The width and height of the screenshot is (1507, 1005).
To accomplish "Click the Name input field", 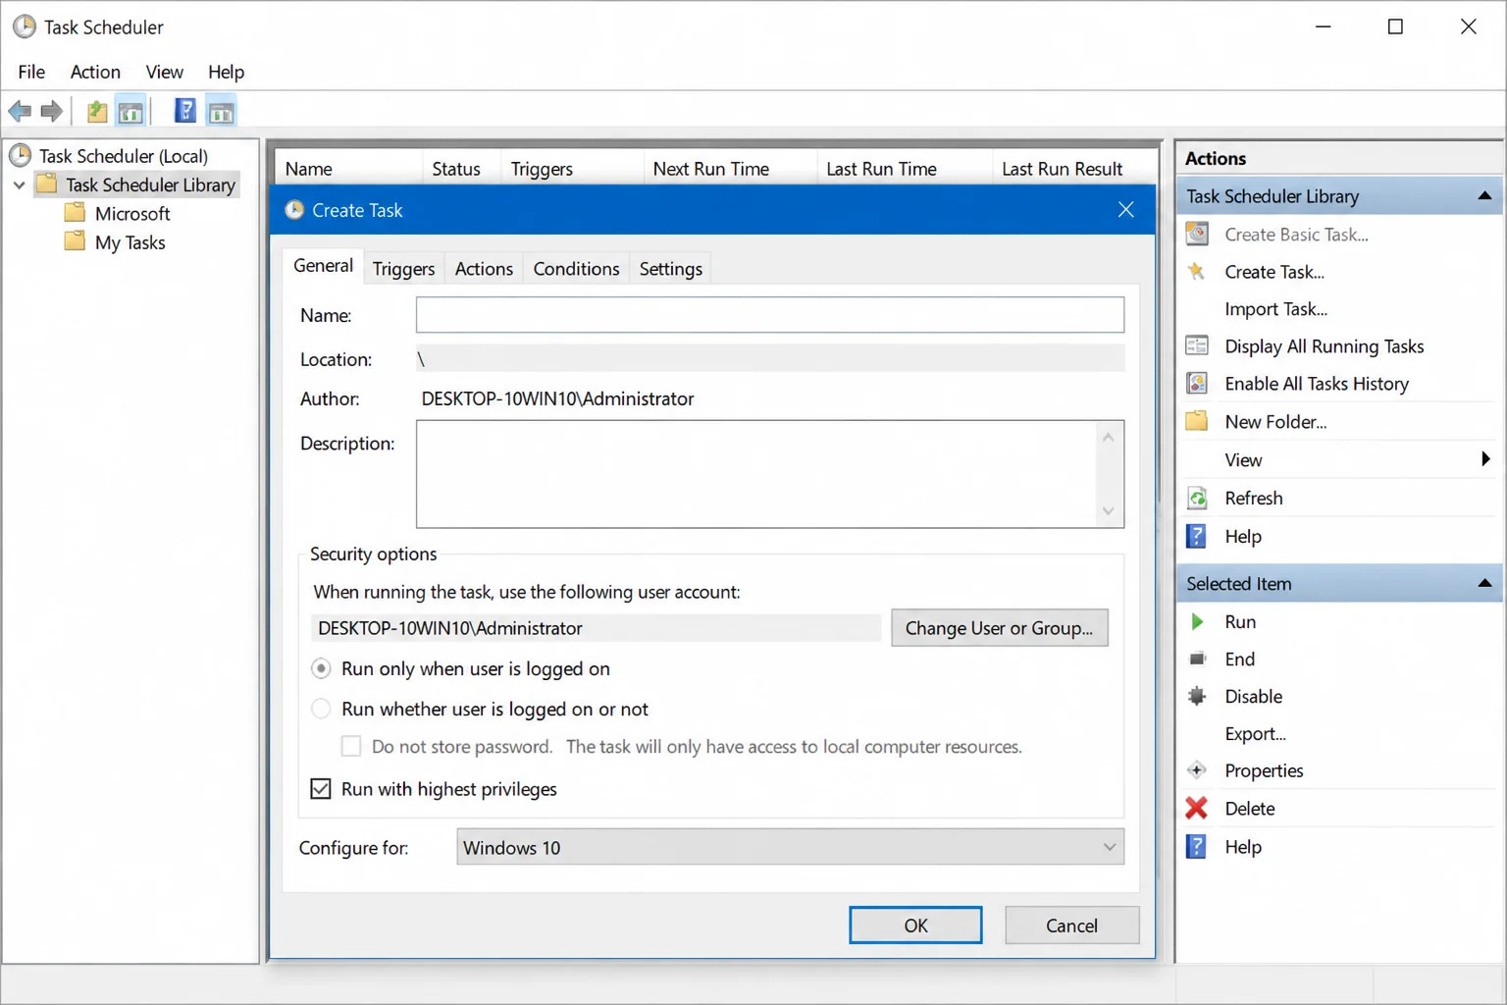I will point(770,315).
